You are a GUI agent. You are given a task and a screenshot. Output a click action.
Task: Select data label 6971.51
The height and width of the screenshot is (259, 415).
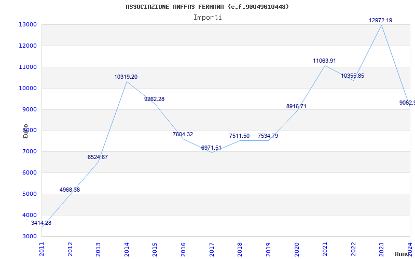click(x=211, y=148)
